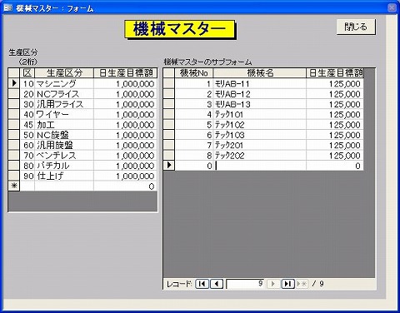Select row selector for 汎用フライス row
Screen dimensions: 400x313
click(13, 104)
